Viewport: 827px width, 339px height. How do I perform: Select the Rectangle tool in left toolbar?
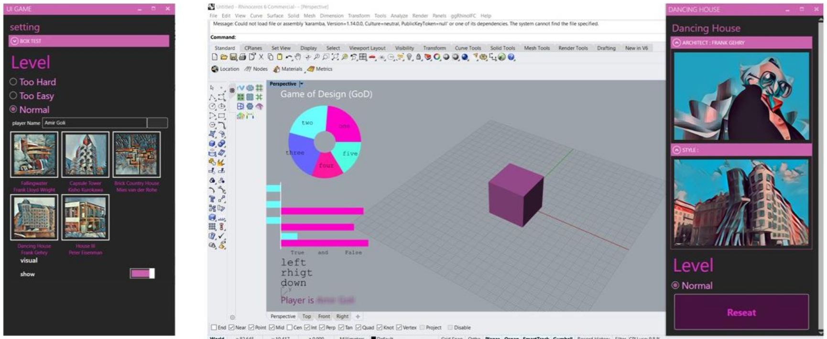coord(222,116)
